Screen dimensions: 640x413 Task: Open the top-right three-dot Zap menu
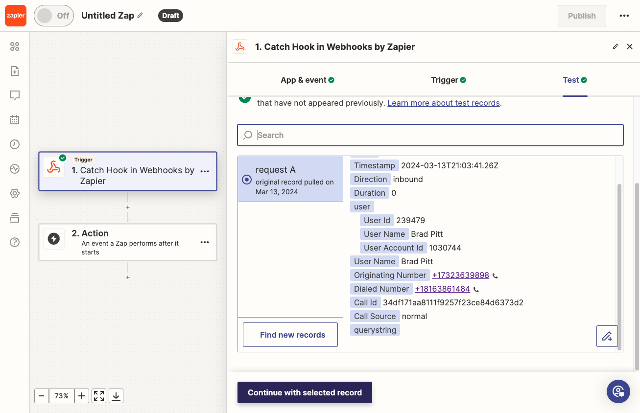click(624, 16)
